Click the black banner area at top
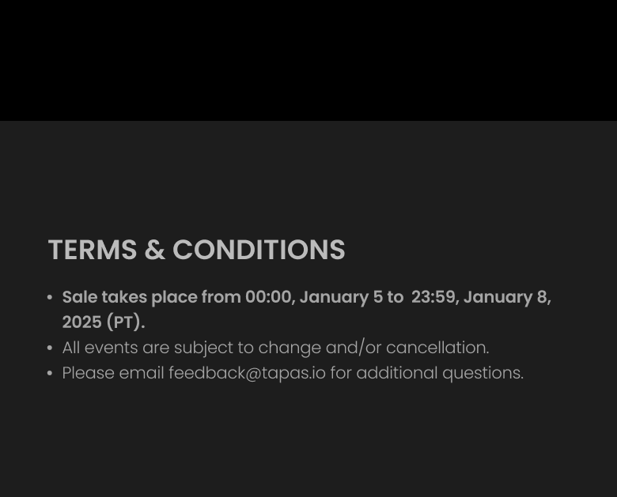Viewport: 617px width, 497px height. (308, 60)
